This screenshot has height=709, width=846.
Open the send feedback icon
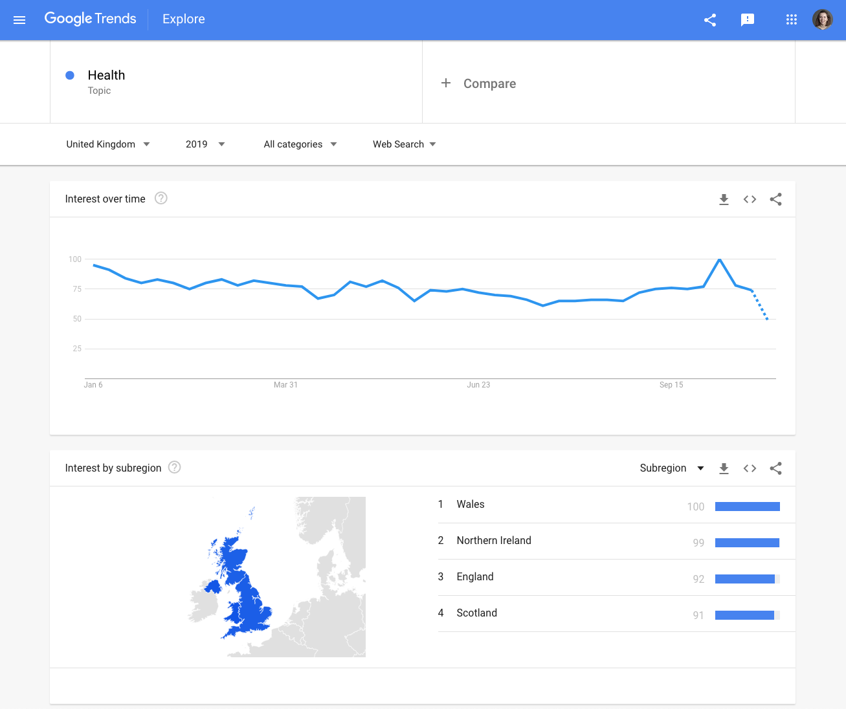point(748,19)
